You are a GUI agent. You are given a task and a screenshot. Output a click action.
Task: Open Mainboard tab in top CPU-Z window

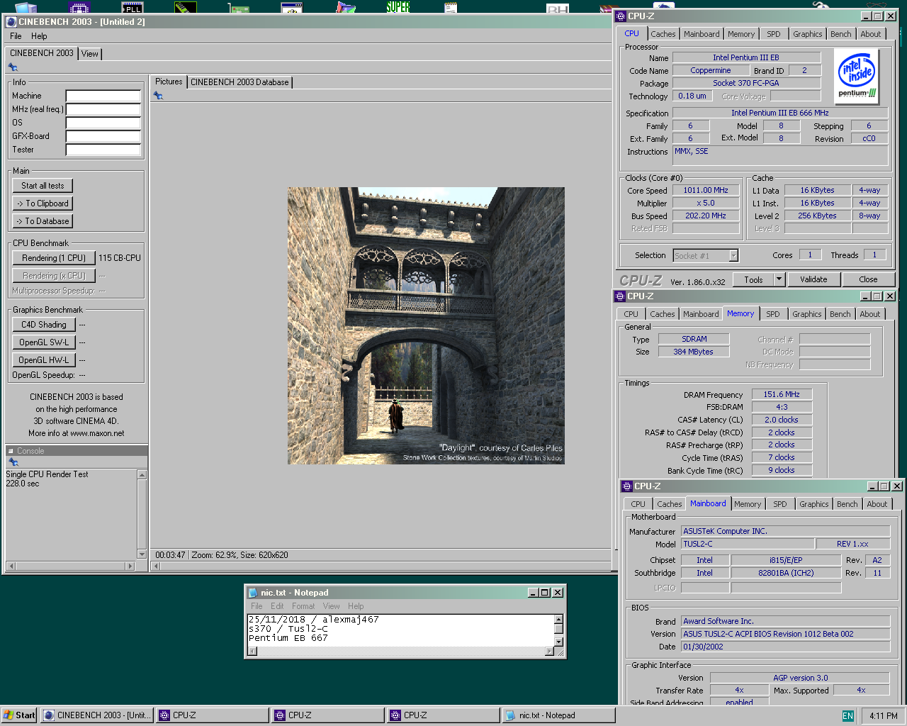[x=702, y=34]
